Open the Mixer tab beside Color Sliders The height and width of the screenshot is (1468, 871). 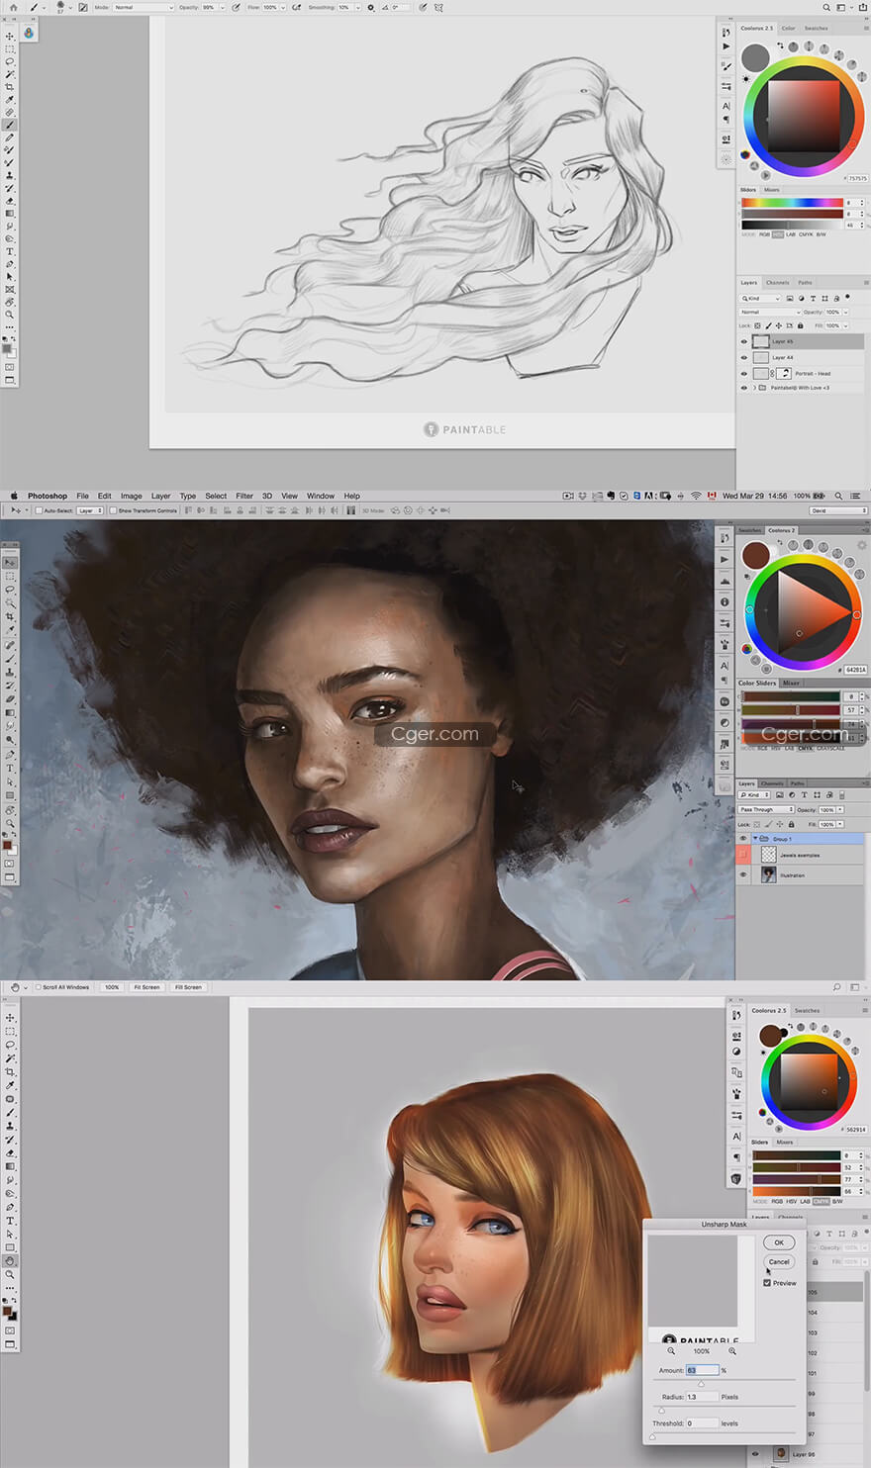click(x=791, y=683)
